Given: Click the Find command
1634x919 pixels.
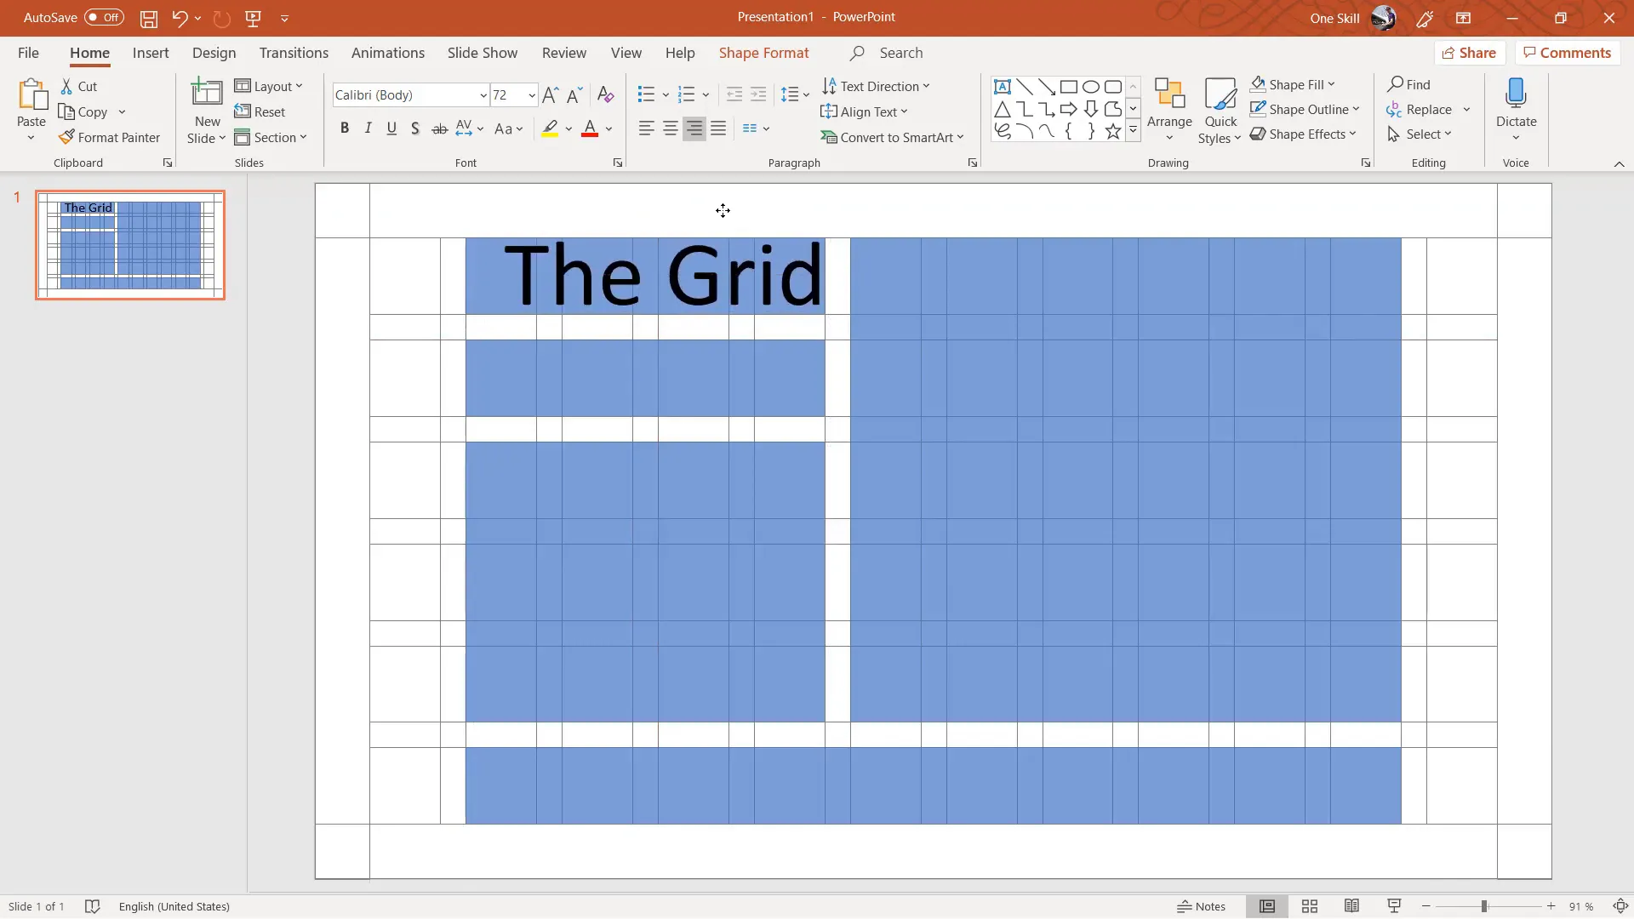Looking at the screenshot, I should pos(1408,84).
